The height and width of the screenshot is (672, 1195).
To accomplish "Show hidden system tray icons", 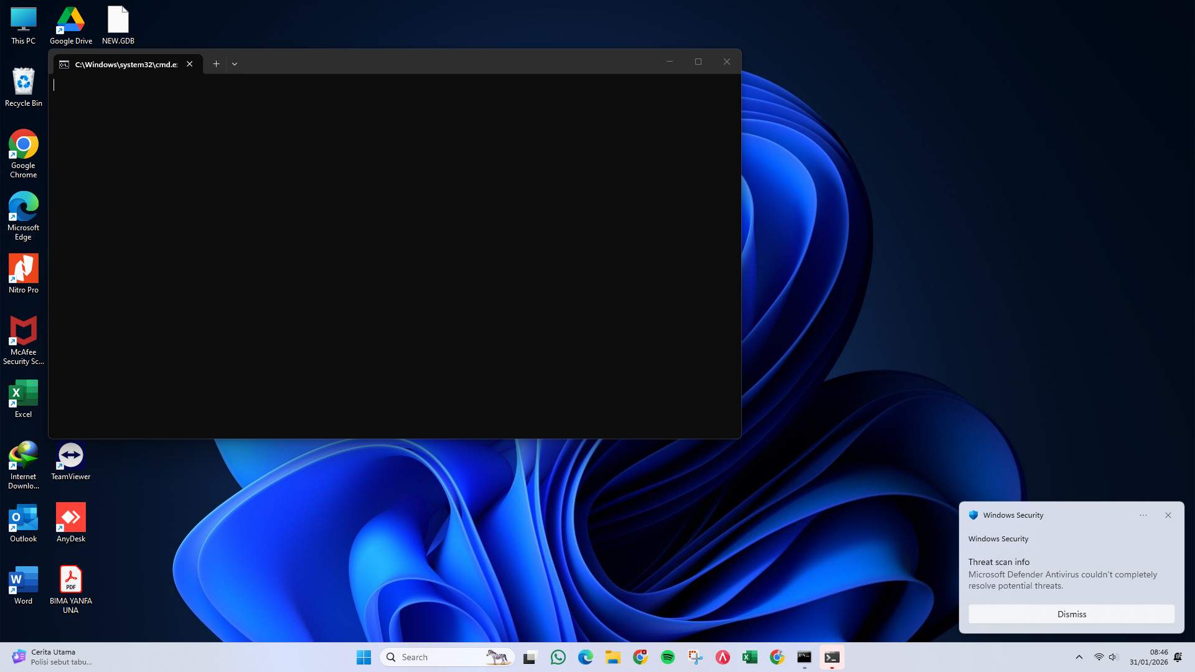I will coord(1079,656).
